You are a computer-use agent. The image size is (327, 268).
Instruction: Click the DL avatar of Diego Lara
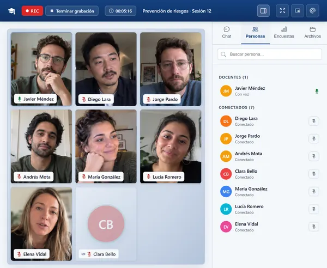click(226, 121)
